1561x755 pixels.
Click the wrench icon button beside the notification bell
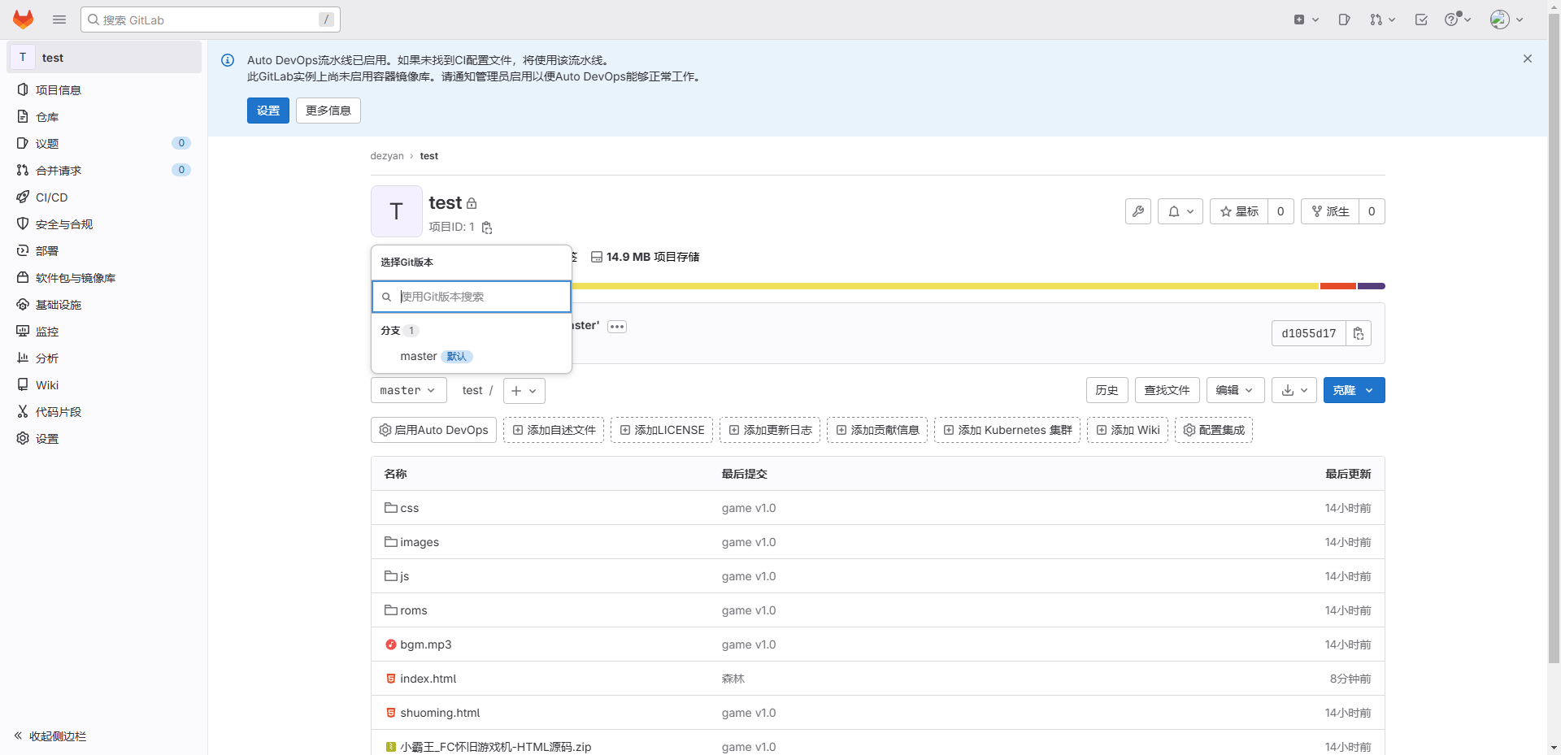(x=1138, y=211)
